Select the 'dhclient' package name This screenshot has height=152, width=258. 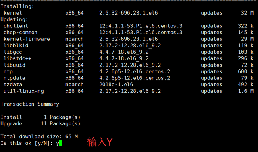[16, 26]
